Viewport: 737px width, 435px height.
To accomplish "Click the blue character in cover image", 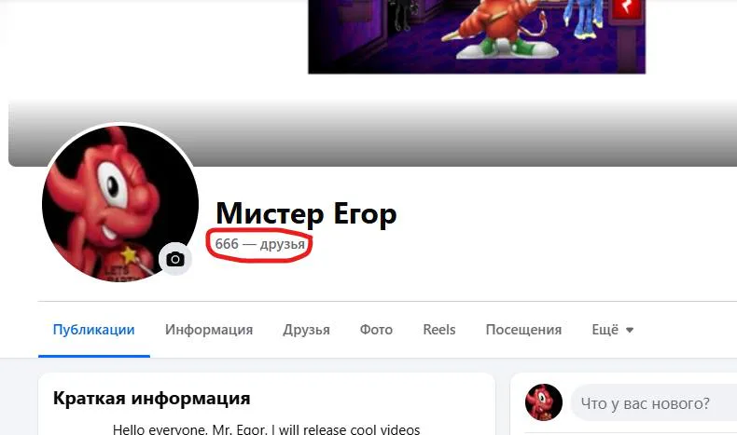I will tap(583, 19).
